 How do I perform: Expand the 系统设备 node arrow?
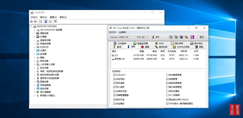point(34,89)
